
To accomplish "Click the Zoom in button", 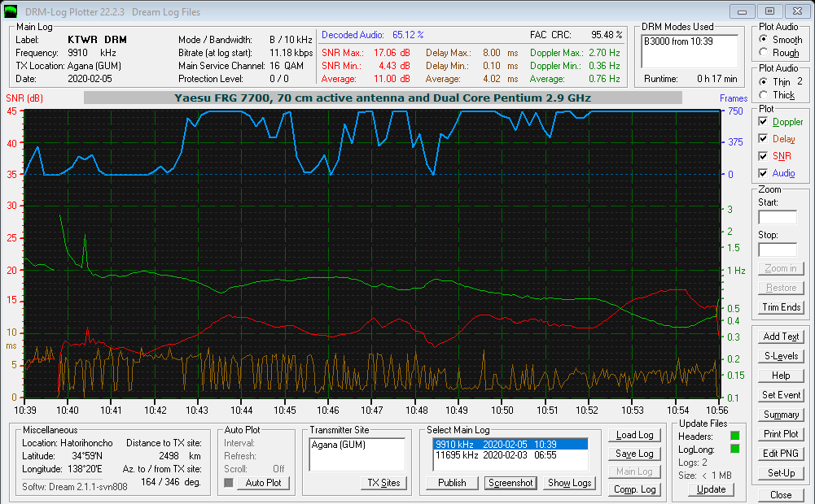I will 781,268.
